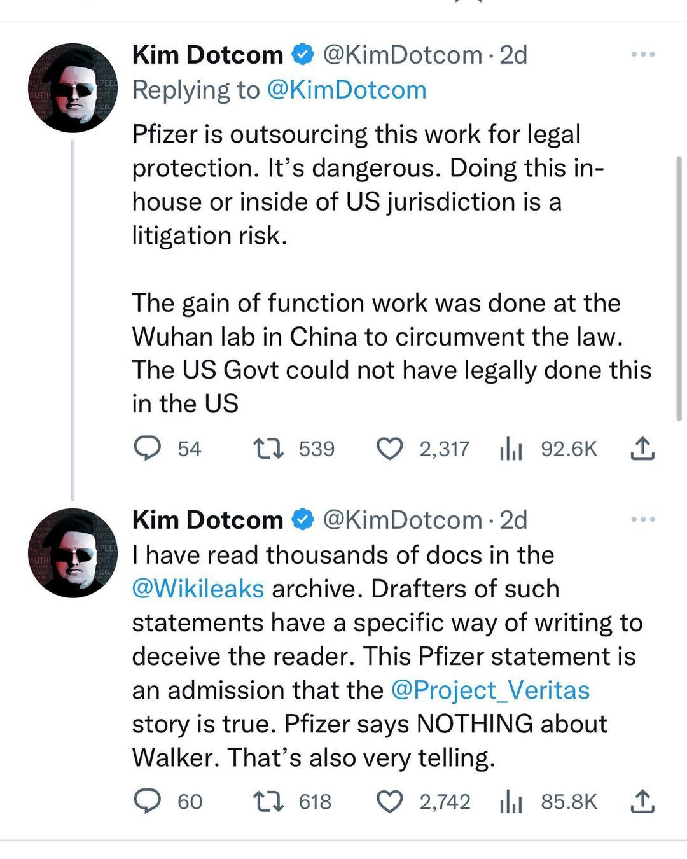Open the @Project_Veritas mention link
687x859 pixels.
coord(490,690)
